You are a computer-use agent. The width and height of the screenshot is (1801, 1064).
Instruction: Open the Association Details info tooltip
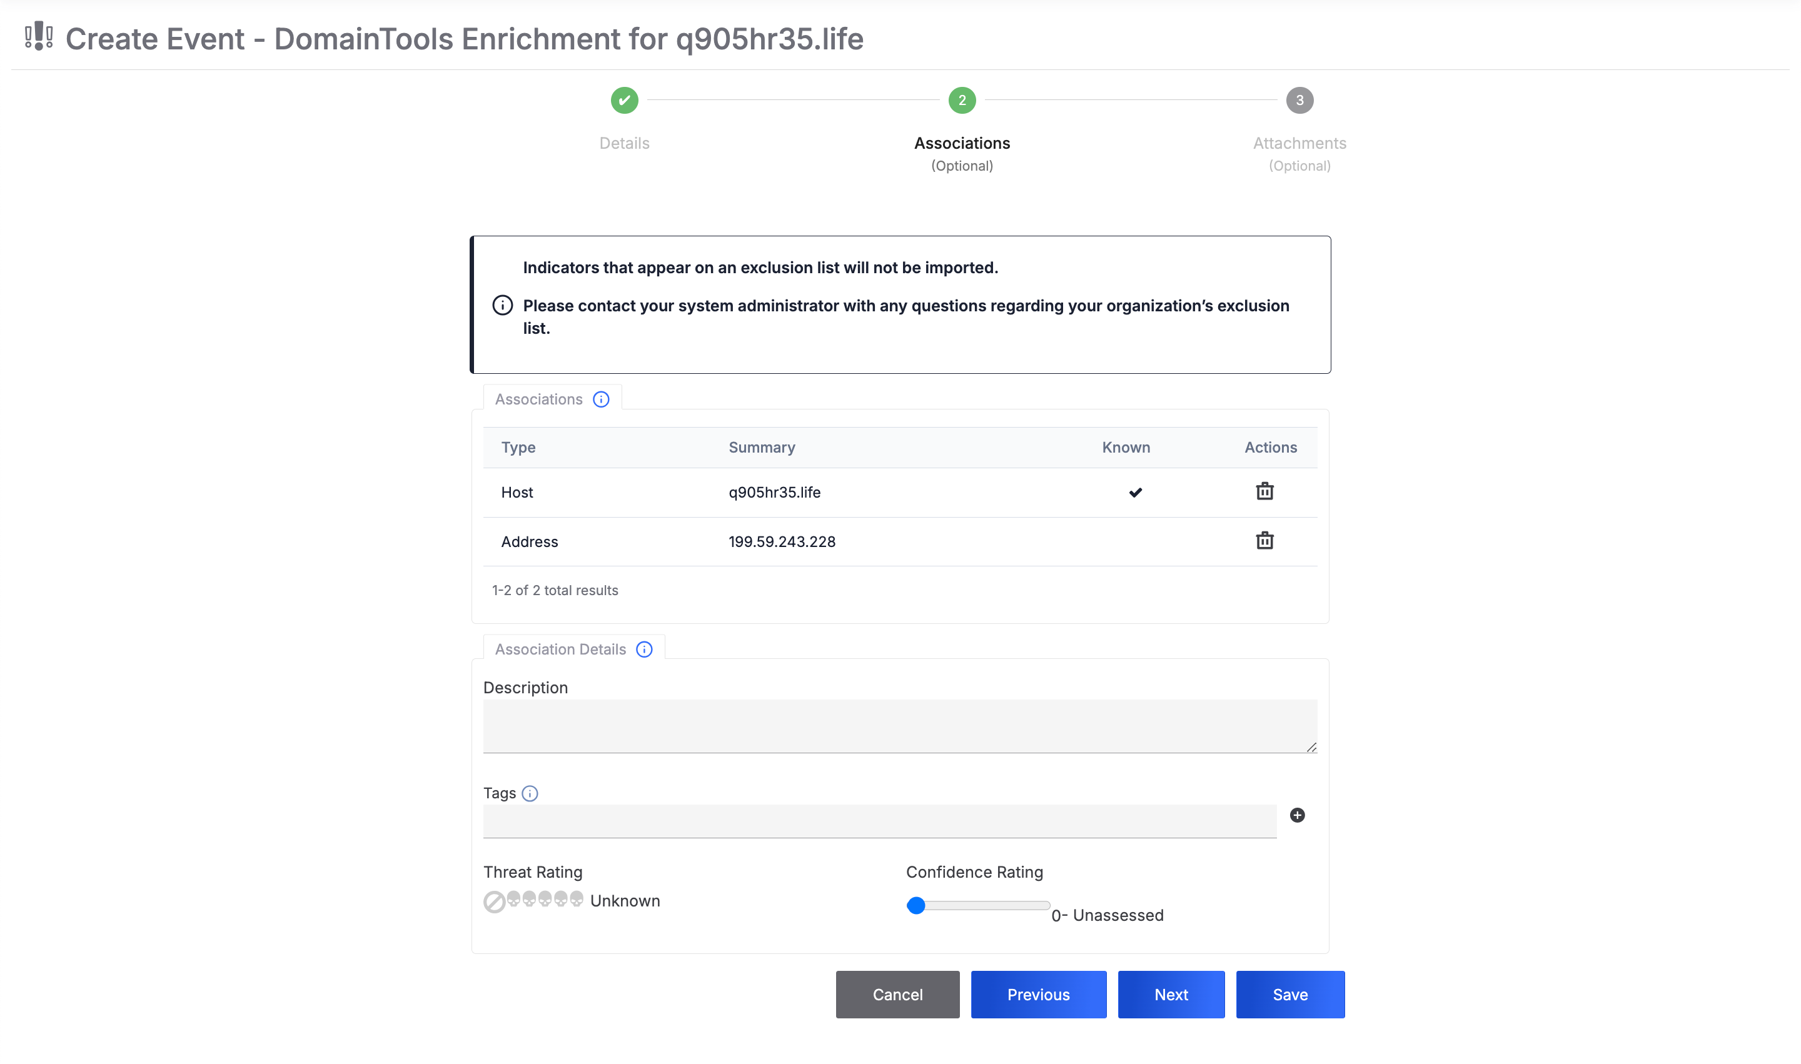[x=643, y=649]
